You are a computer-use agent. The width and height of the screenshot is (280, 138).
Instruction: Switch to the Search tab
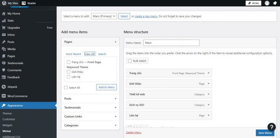tap(102, 54)
